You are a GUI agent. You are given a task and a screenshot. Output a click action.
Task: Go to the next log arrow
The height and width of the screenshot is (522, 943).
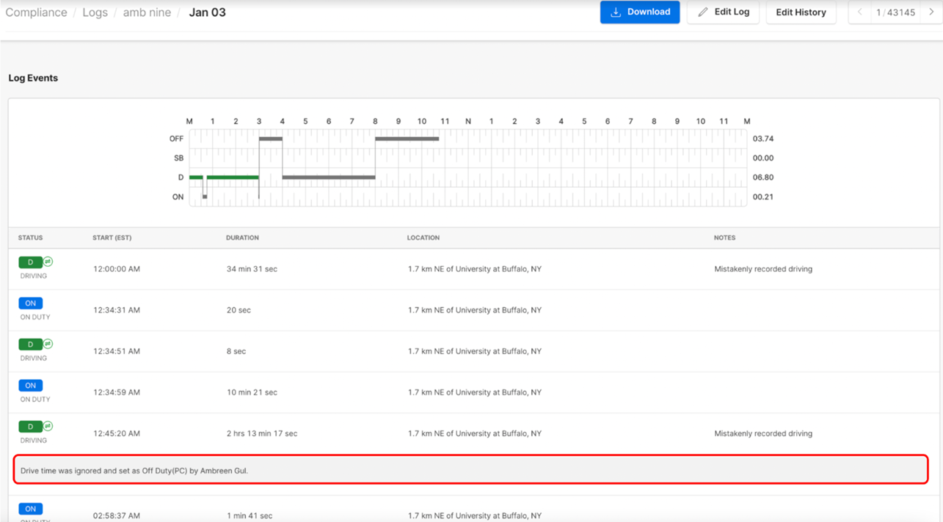point(931,12)
